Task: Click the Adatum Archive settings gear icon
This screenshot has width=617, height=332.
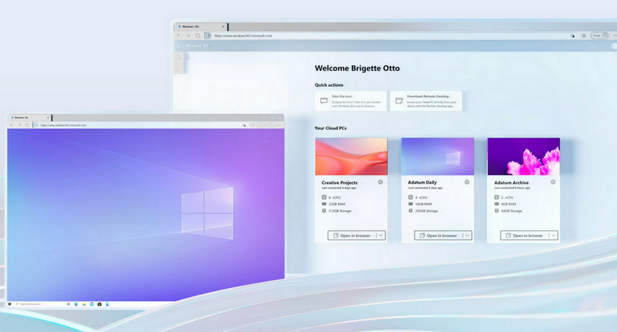Action: (553, 182)
